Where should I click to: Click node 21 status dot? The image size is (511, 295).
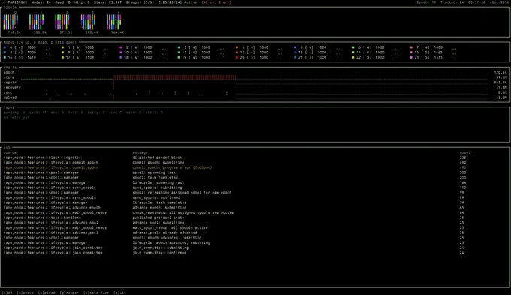(x=295, y=58)
